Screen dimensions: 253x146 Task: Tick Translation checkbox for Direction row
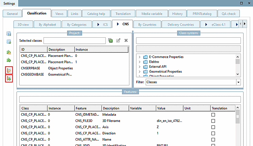[213, 133]
